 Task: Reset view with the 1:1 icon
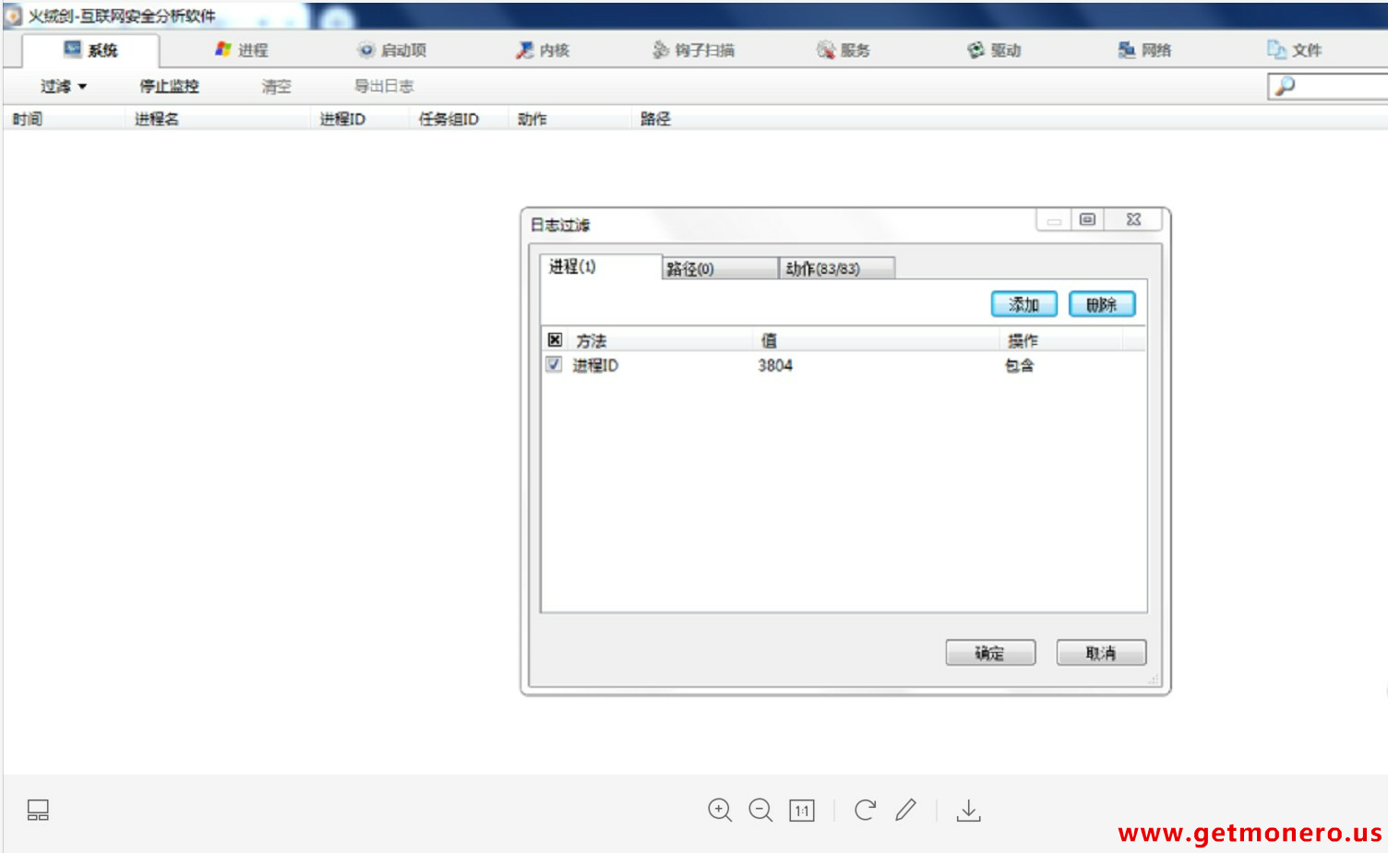(801, 811)
